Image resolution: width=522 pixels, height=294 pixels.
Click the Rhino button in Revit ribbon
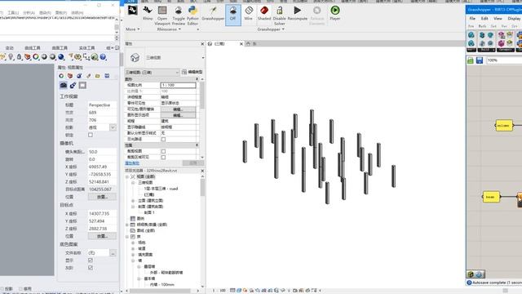pos(148,13)
